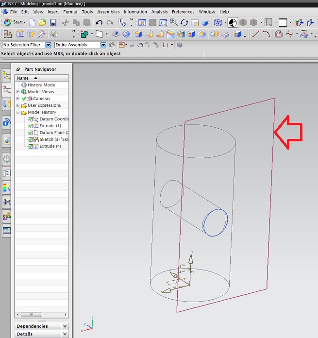The height and width of the screenshot is (338, 318).
Task: Open the Assemblies menu
Action: click(x=108, y=12)
